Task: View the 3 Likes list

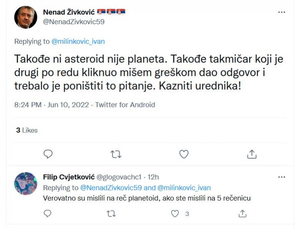Action: (27, 130)
